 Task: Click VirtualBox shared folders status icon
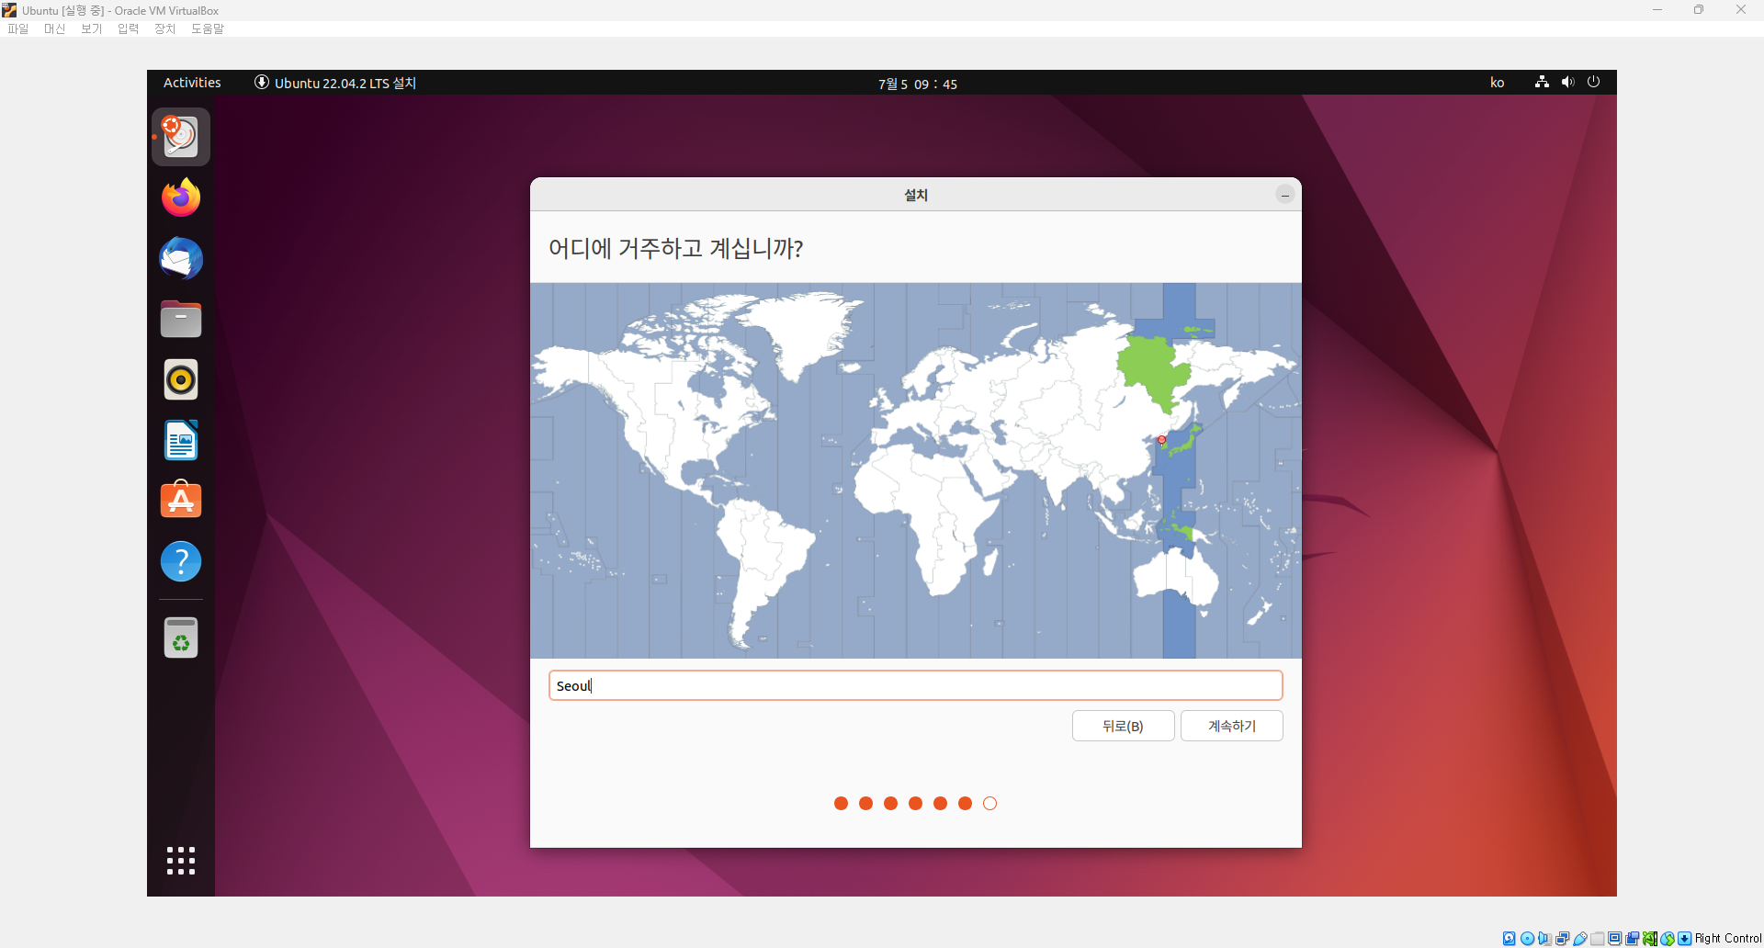point(1597,938)
